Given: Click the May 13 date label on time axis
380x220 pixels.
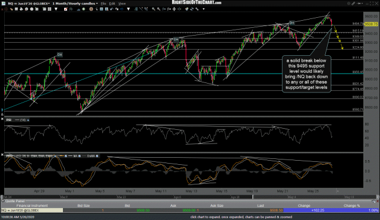Looking at the screenshot, I should point(191,191).
